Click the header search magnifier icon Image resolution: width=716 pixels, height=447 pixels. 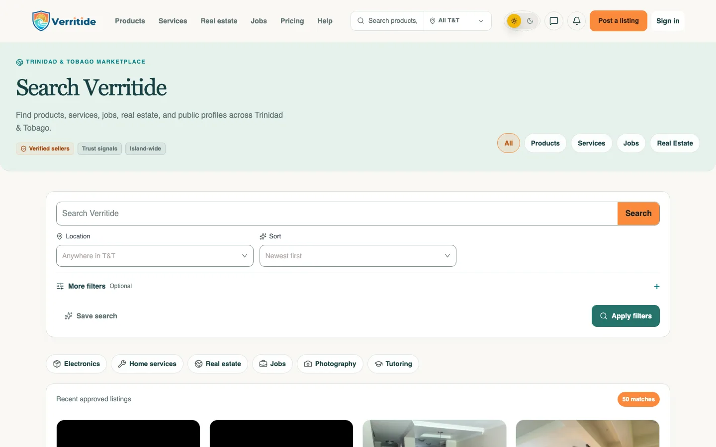(x=361, y=21)
